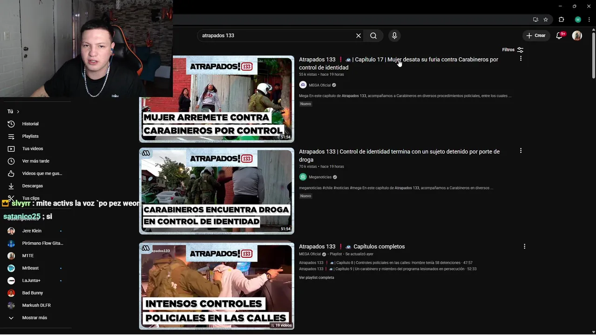Image resolution: width=596 pixels, height=335 pixels.
Task: Expand the Tú section chevron
Action: point(18,112)
